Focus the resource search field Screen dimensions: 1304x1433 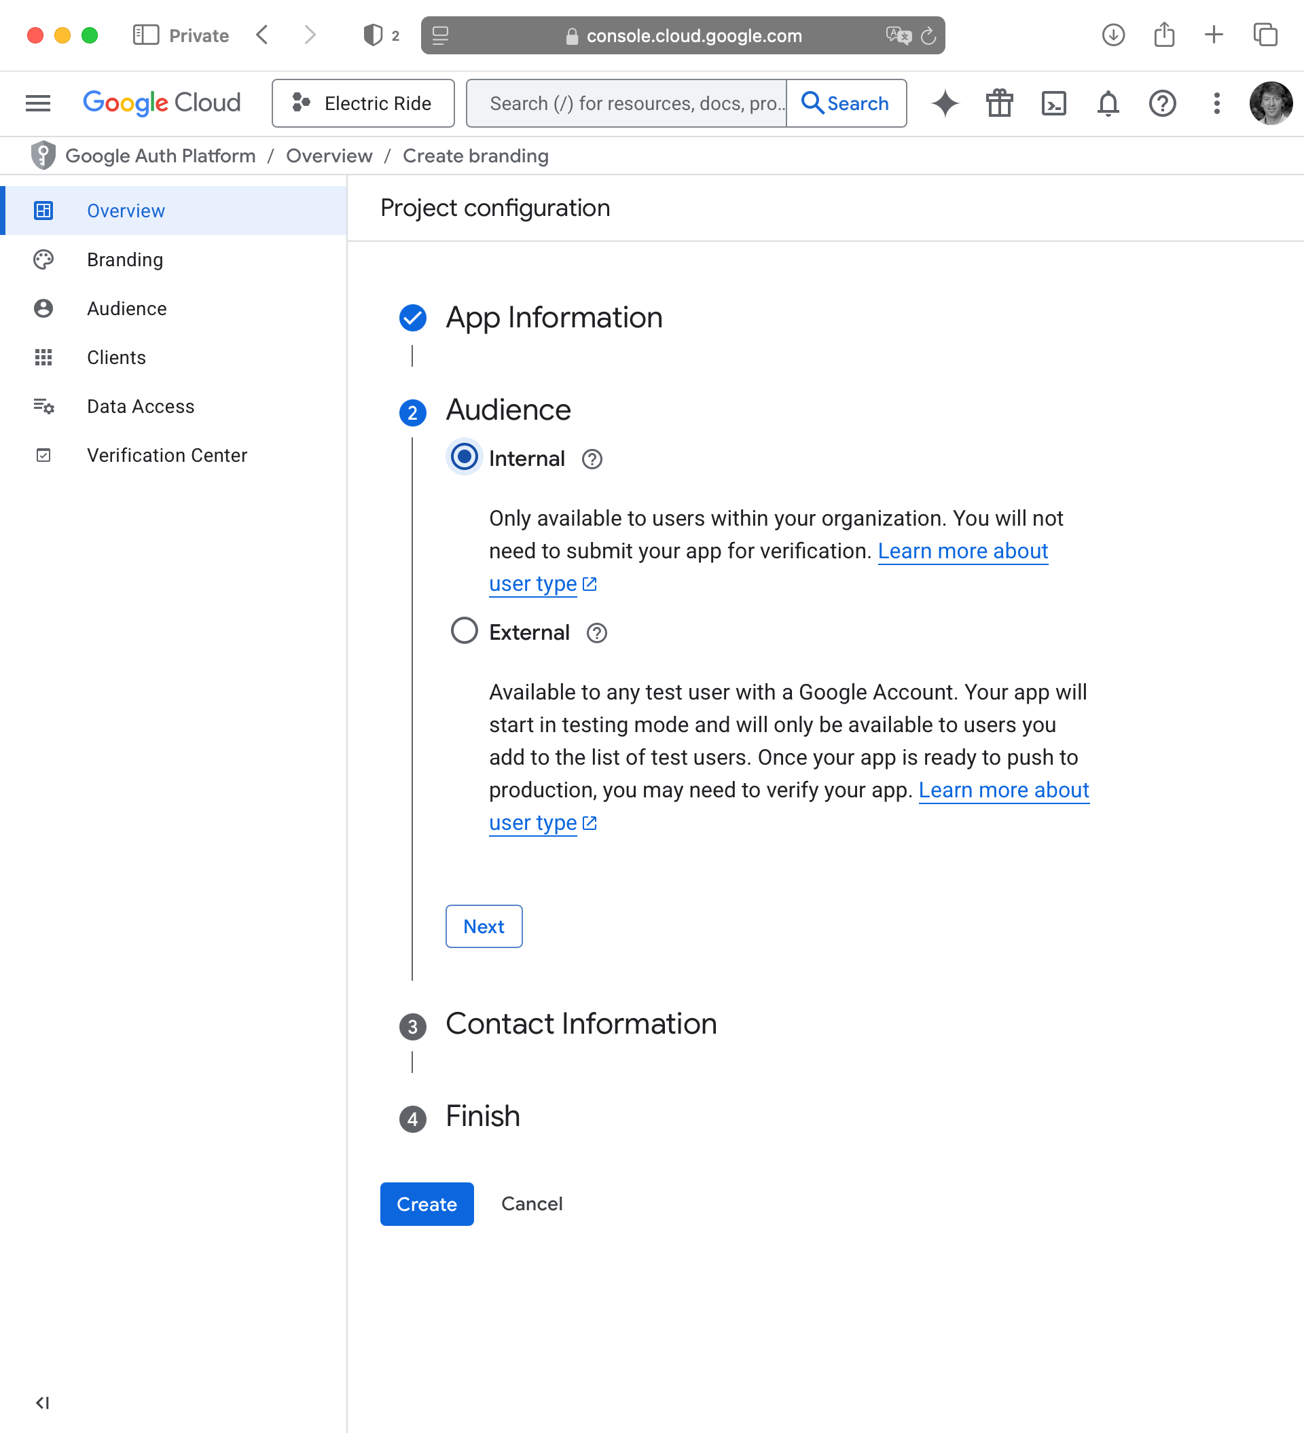626,104
